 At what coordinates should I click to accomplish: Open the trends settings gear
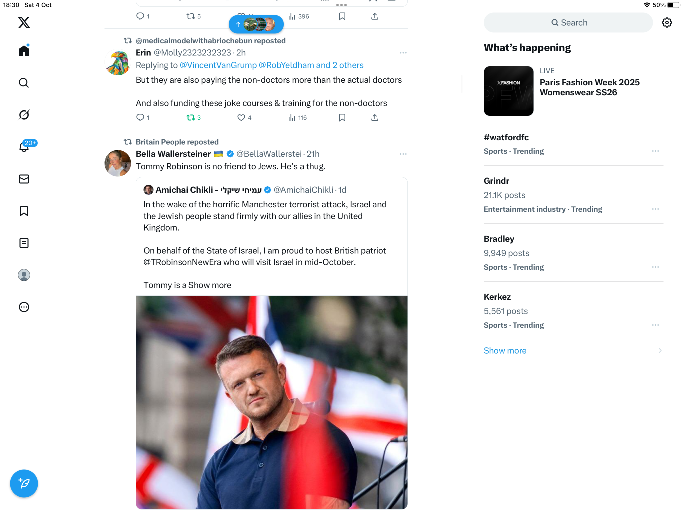(x=667, y=22)
